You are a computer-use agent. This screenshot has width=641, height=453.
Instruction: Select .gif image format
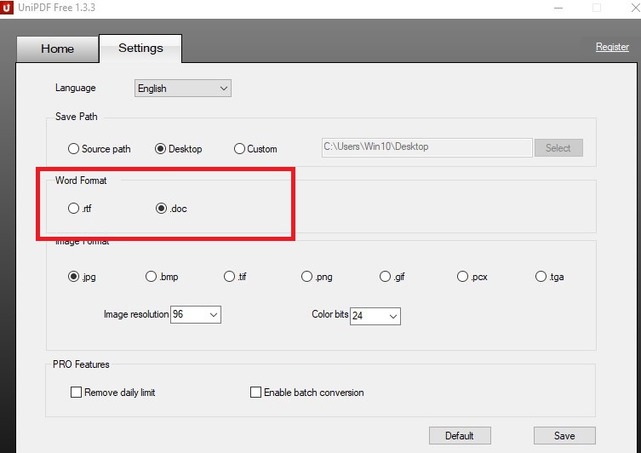tap(392, 277)
